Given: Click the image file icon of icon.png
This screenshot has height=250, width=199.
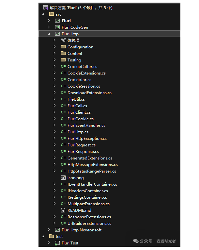Looking at the screenshot, I should click(63, 178).
